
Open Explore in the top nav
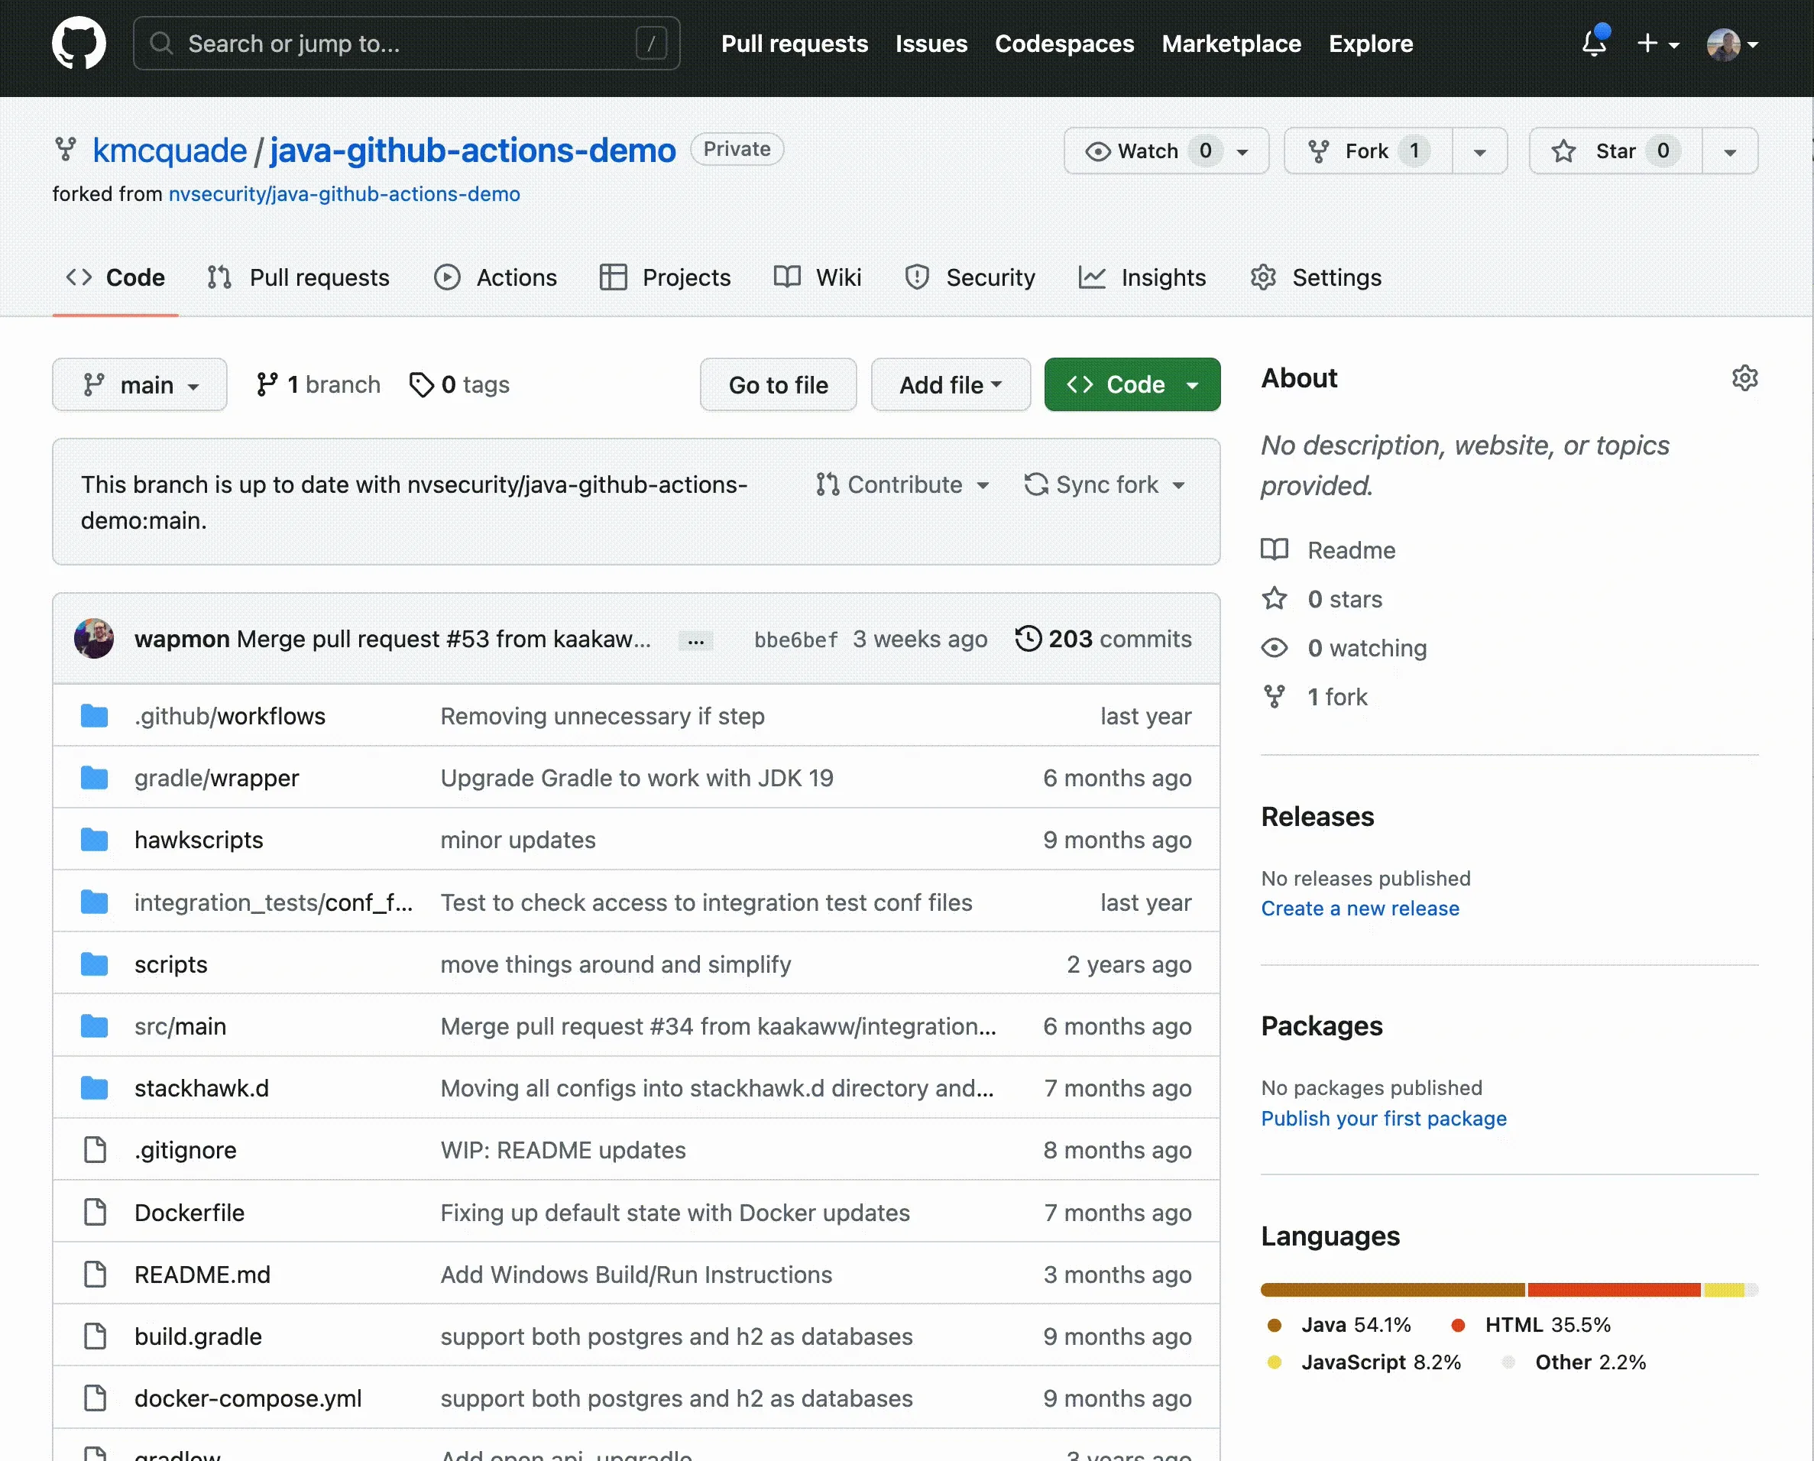click(1371, 44)
